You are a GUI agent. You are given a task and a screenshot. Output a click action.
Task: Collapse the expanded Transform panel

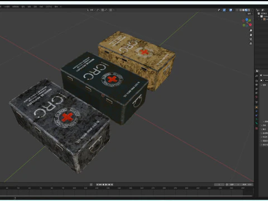(x=261, y=85)
